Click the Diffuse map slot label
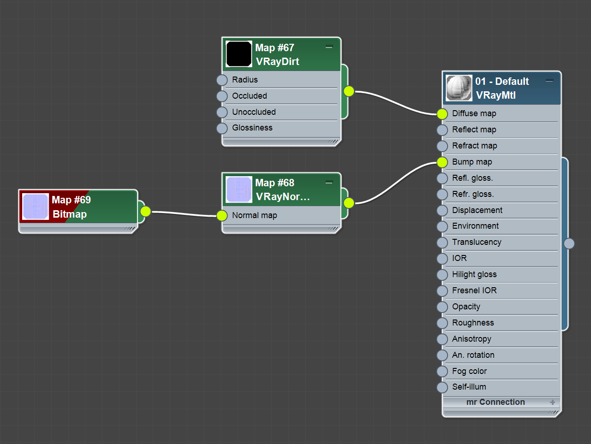 [474, 113]
